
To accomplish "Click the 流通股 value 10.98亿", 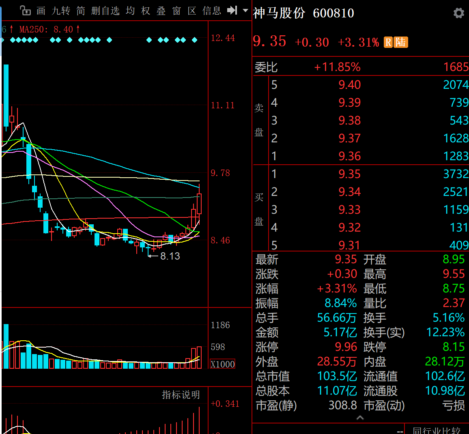I will tap(445, 391).
